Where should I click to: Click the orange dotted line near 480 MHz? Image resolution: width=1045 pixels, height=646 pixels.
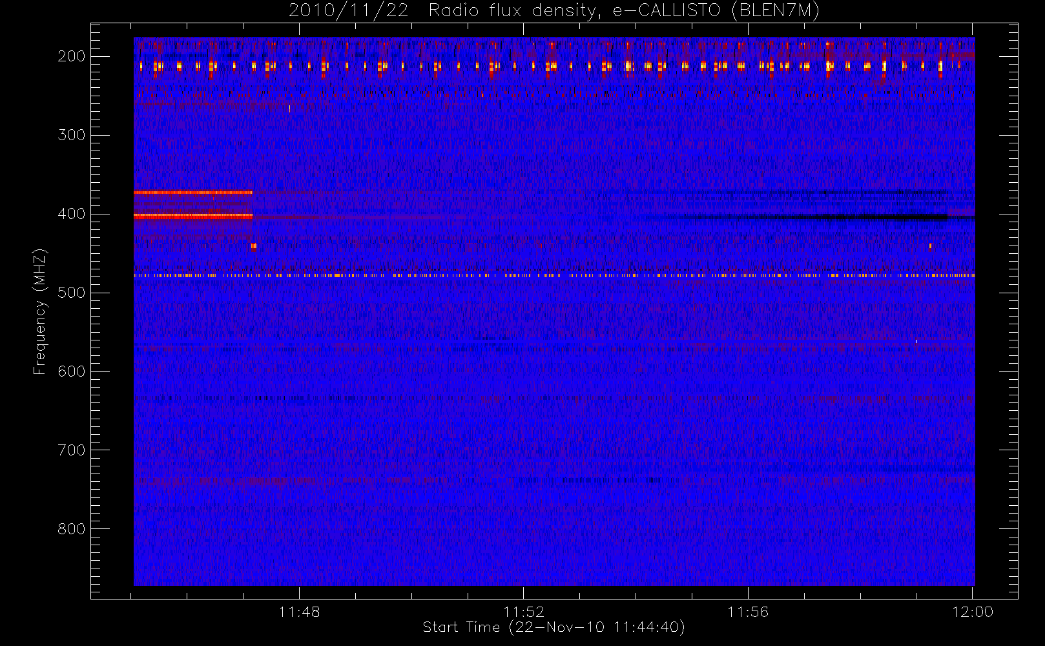[x=554, y=276]
